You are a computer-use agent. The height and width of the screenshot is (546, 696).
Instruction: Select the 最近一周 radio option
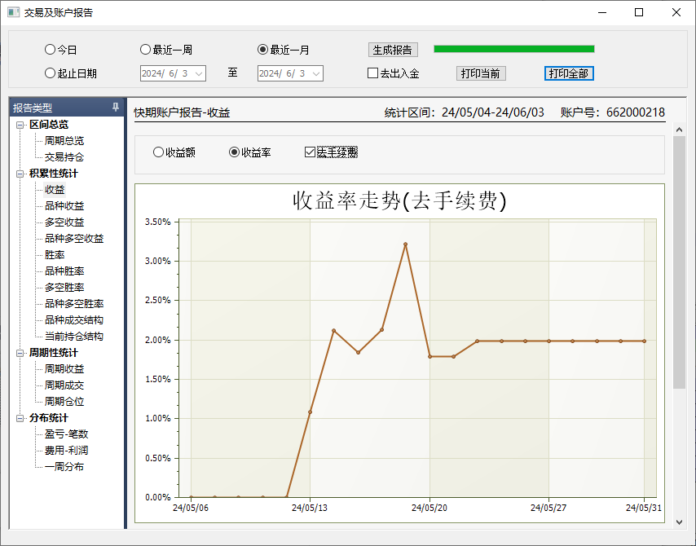pyautogui.click(x=146, y=50)
